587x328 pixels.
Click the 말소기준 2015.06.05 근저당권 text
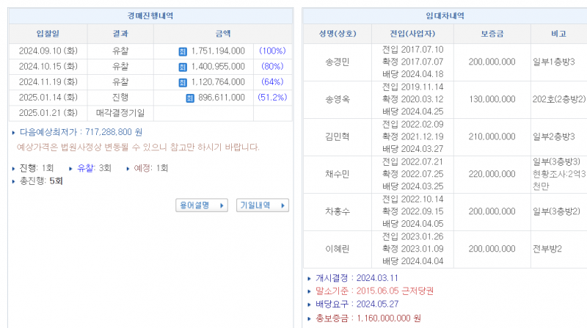[373, 291]
